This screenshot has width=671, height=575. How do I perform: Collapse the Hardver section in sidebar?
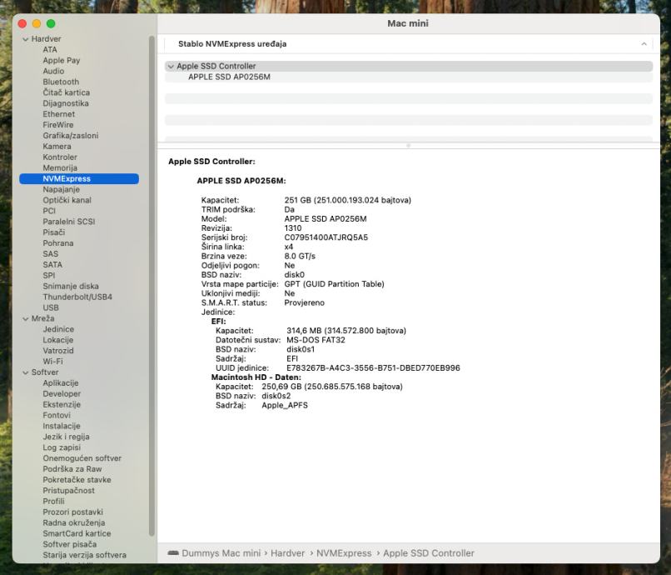click(x=25, y=39)
